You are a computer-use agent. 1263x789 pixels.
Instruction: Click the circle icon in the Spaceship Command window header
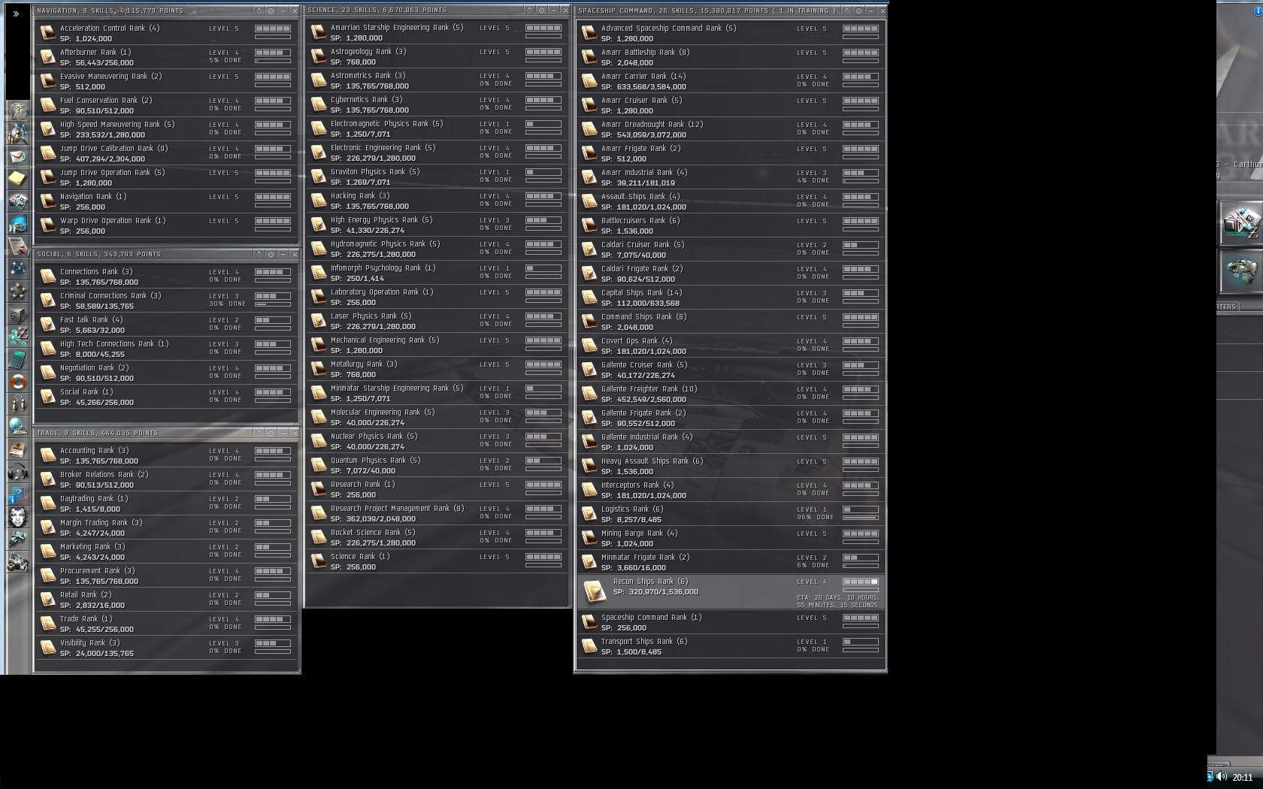[859, 11]
